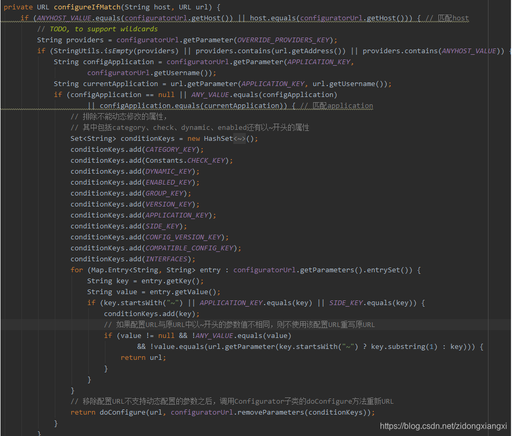
Task: Click the '// 匹配application' comment
Action: (337, 106)
